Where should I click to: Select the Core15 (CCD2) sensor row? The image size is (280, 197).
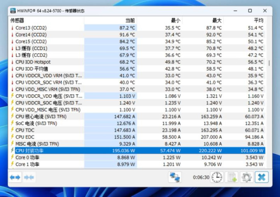click(x=137, y=42)
